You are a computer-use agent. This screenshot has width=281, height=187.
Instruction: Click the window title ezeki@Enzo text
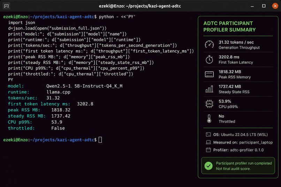[140, 6]
